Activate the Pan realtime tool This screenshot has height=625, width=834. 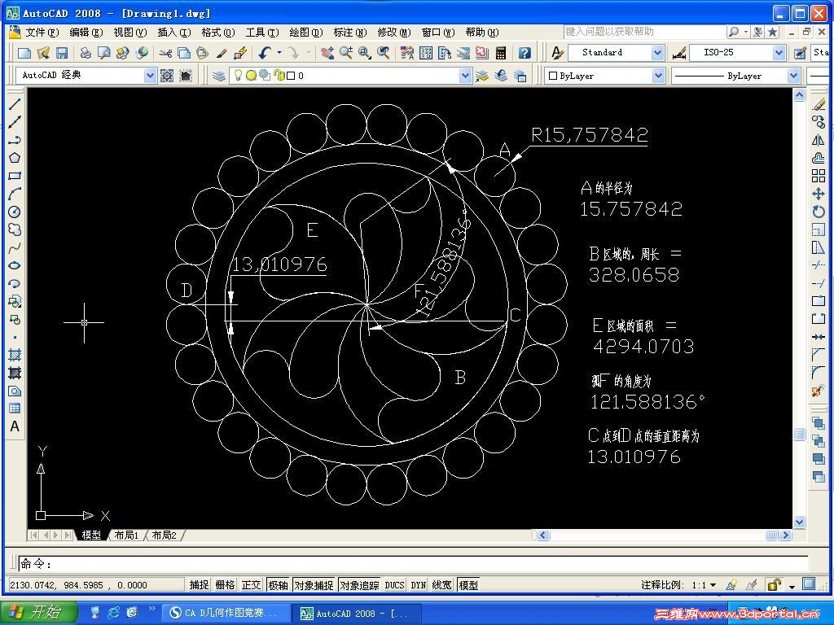(327, 53)
